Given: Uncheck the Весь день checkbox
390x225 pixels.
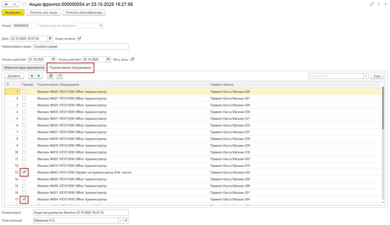Looking at the screenshot, I should point(132,59).
